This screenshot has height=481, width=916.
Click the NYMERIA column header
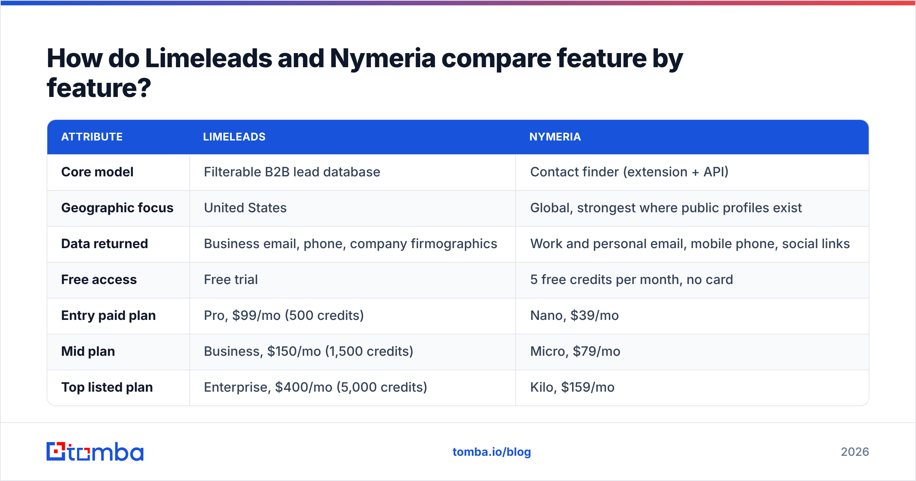(x=555, y=137)
